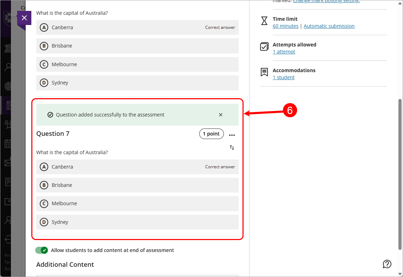
Task: Dismiss the question added success message
Action: tap(221, 115)
